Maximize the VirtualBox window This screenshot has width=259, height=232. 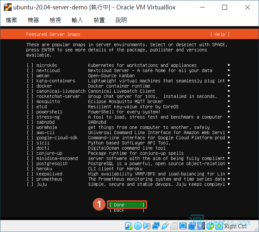[x=224, y=7]
